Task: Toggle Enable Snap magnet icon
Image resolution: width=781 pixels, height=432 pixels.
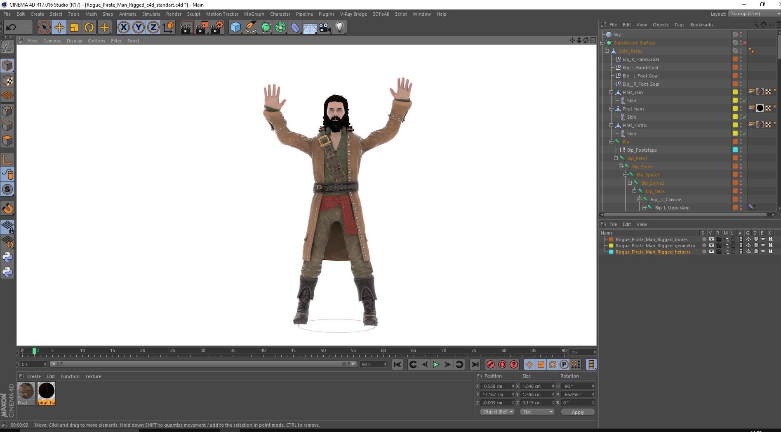Action: (7, 208)
